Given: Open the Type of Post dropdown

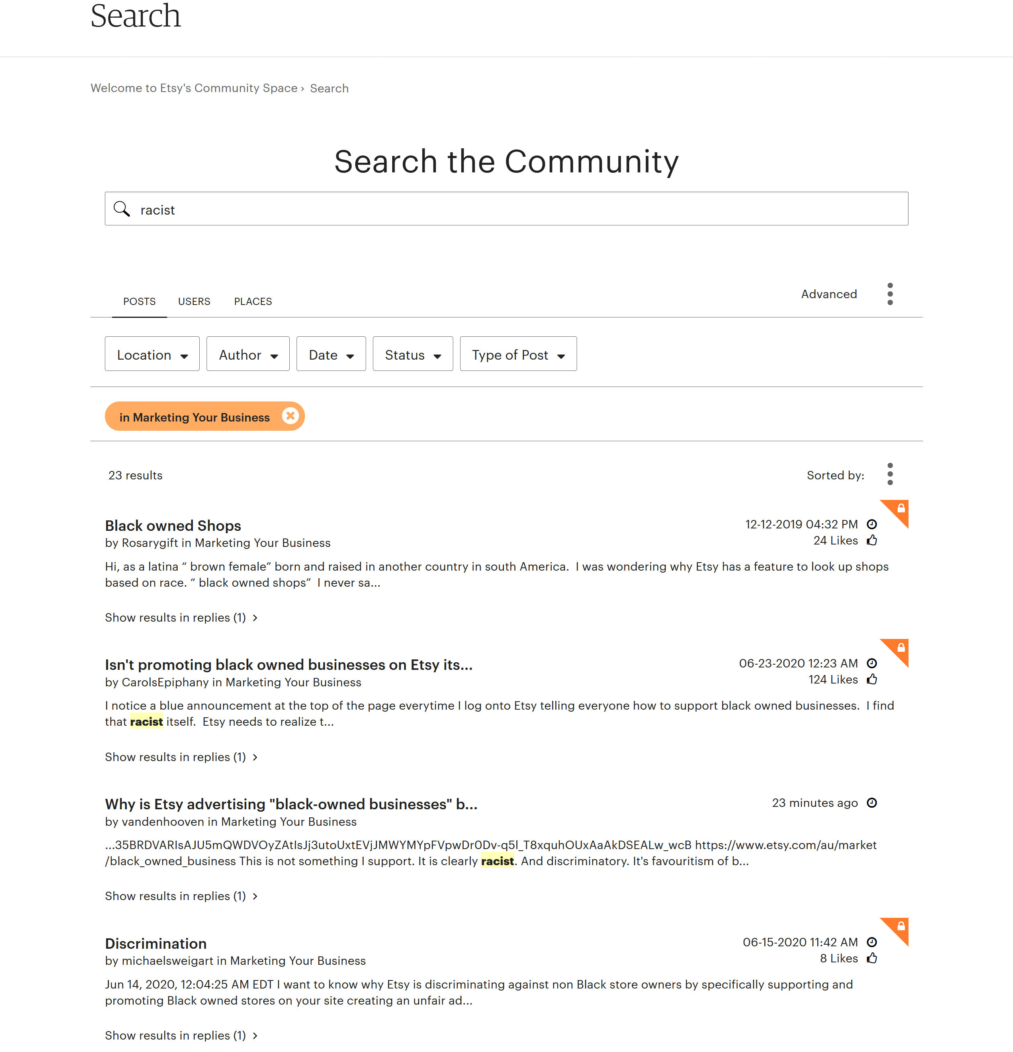Looking at the screenshot, I should pos(518,354).
